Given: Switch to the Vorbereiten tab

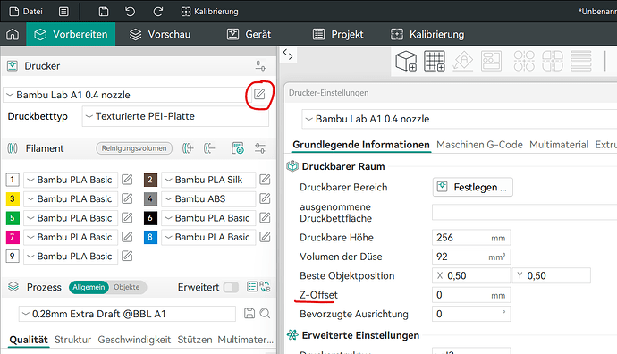Looking at the screenshot, I should pos(71,34).
